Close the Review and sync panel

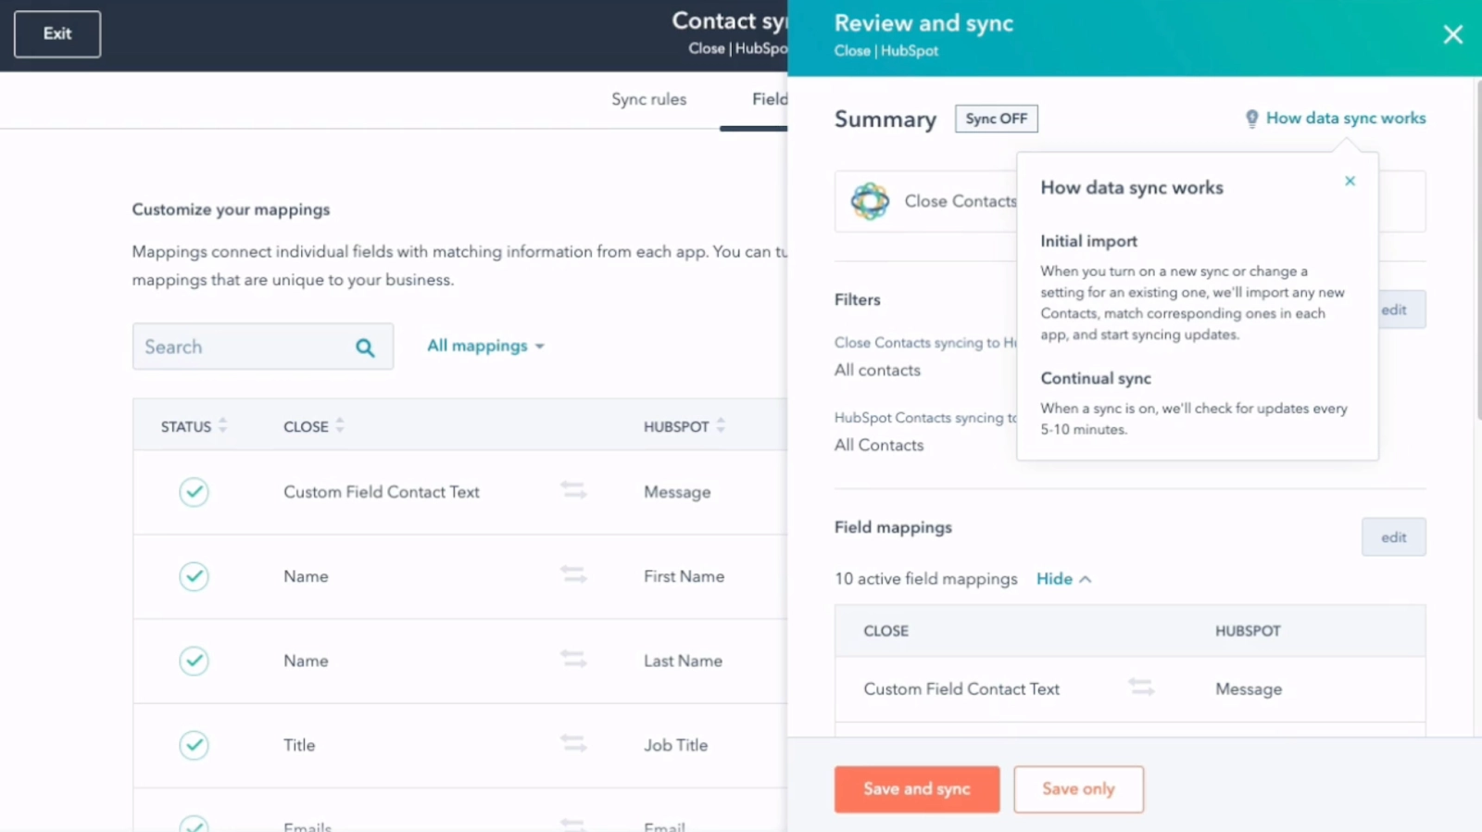[1452, 34]
